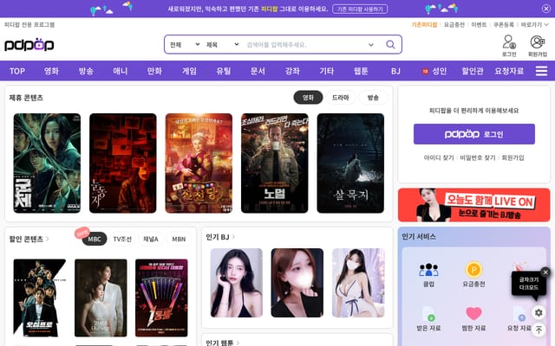Image resolution: width=555 pixels, height=346 pixels.
Task: Select the TV조선 channel filter
Action: [122, 239]
